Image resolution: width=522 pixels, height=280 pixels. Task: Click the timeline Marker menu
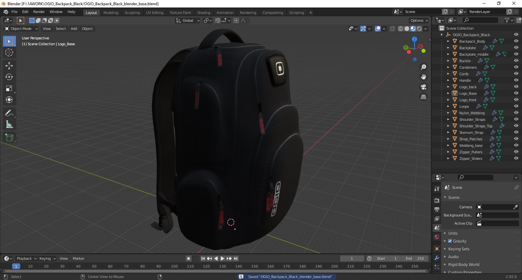click(78, 259)
